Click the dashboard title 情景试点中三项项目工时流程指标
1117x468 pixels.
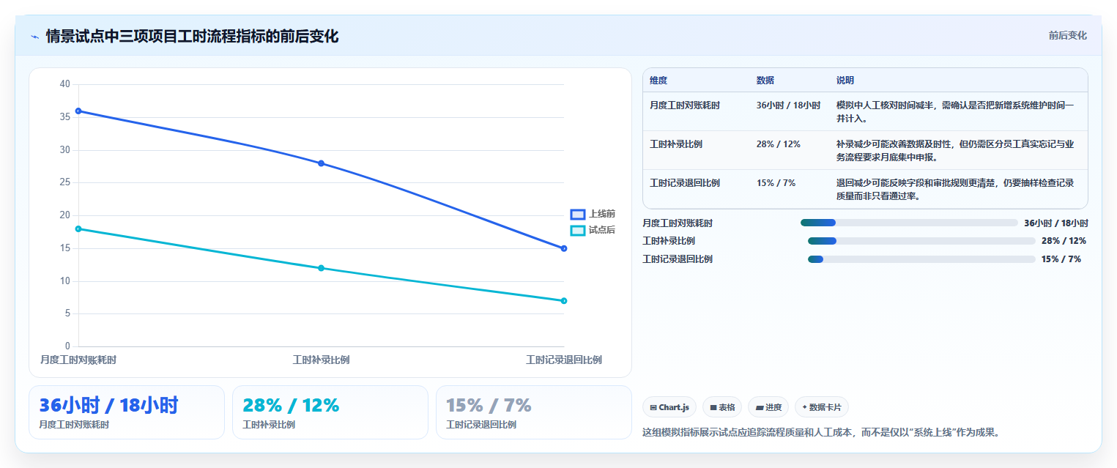pos(193,37)
